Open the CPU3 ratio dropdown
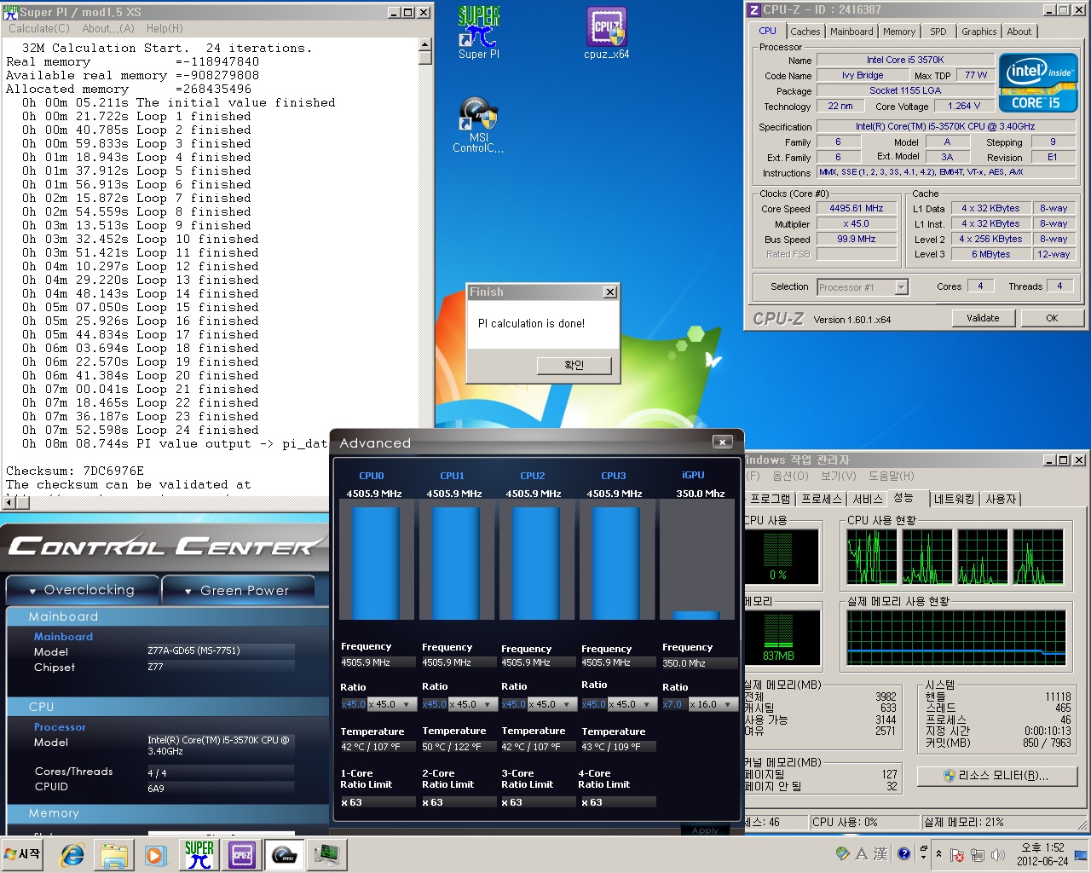 [648, 704]
